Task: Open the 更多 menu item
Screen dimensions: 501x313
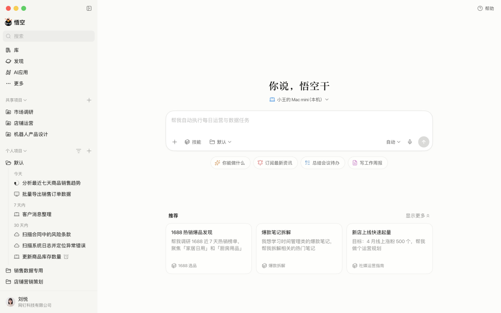Action: (x=48, y=83)
